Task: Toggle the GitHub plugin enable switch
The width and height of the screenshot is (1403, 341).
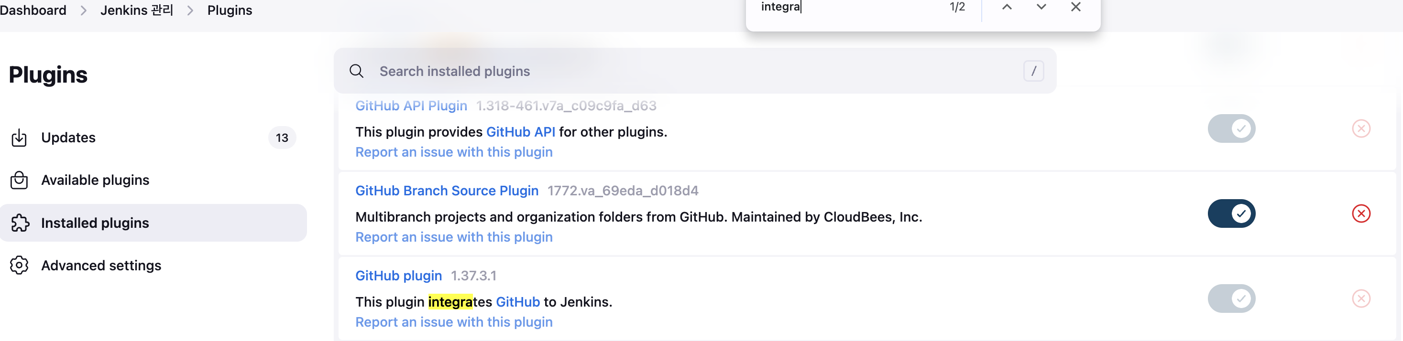Action: point(1231,298)
